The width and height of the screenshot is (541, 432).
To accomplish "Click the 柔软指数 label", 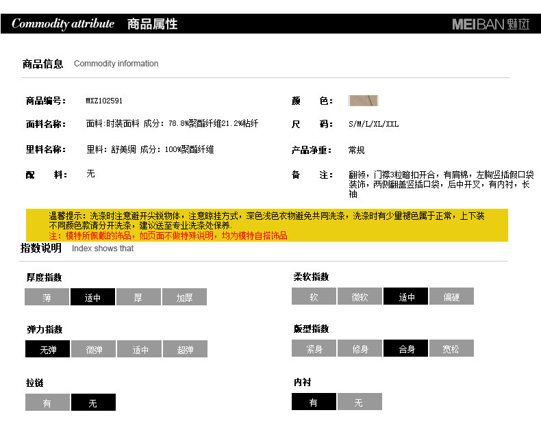I will [x=311, y=277].
